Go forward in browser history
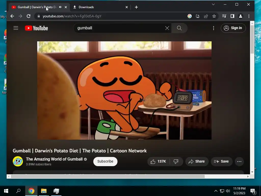 coord(20,16)
